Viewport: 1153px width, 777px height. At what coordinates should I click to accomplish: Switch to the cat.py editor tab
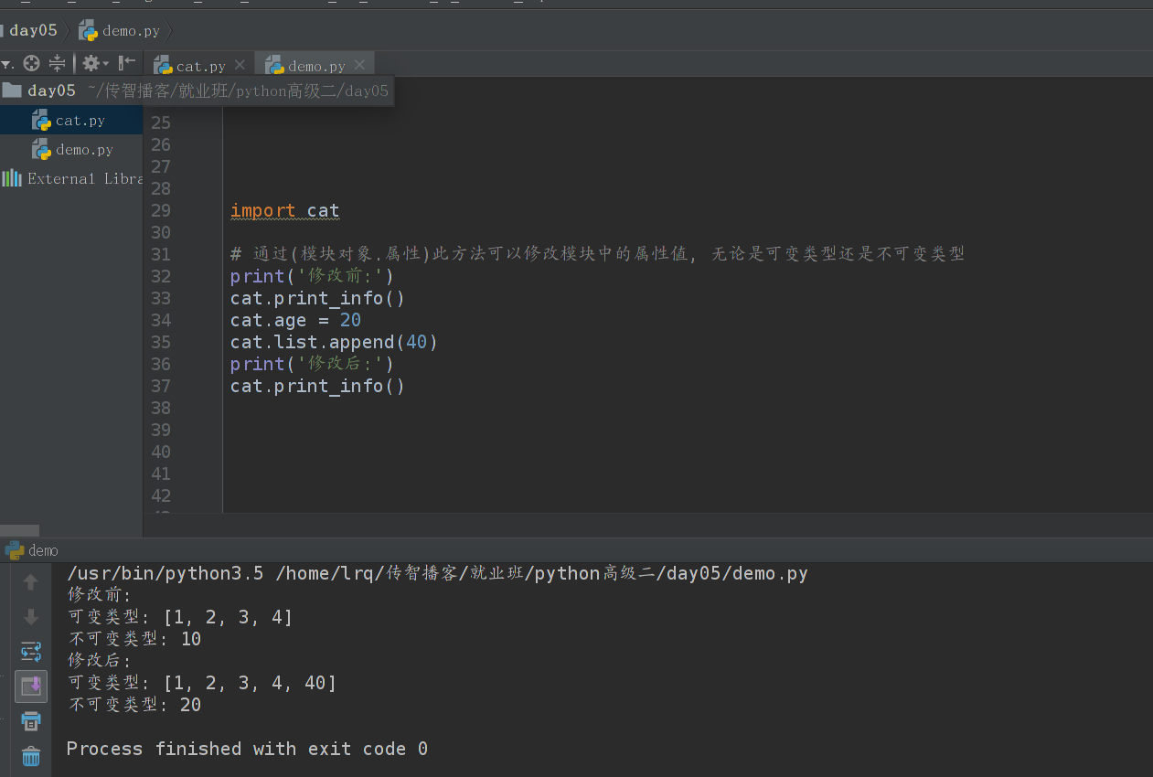[200, 66]
